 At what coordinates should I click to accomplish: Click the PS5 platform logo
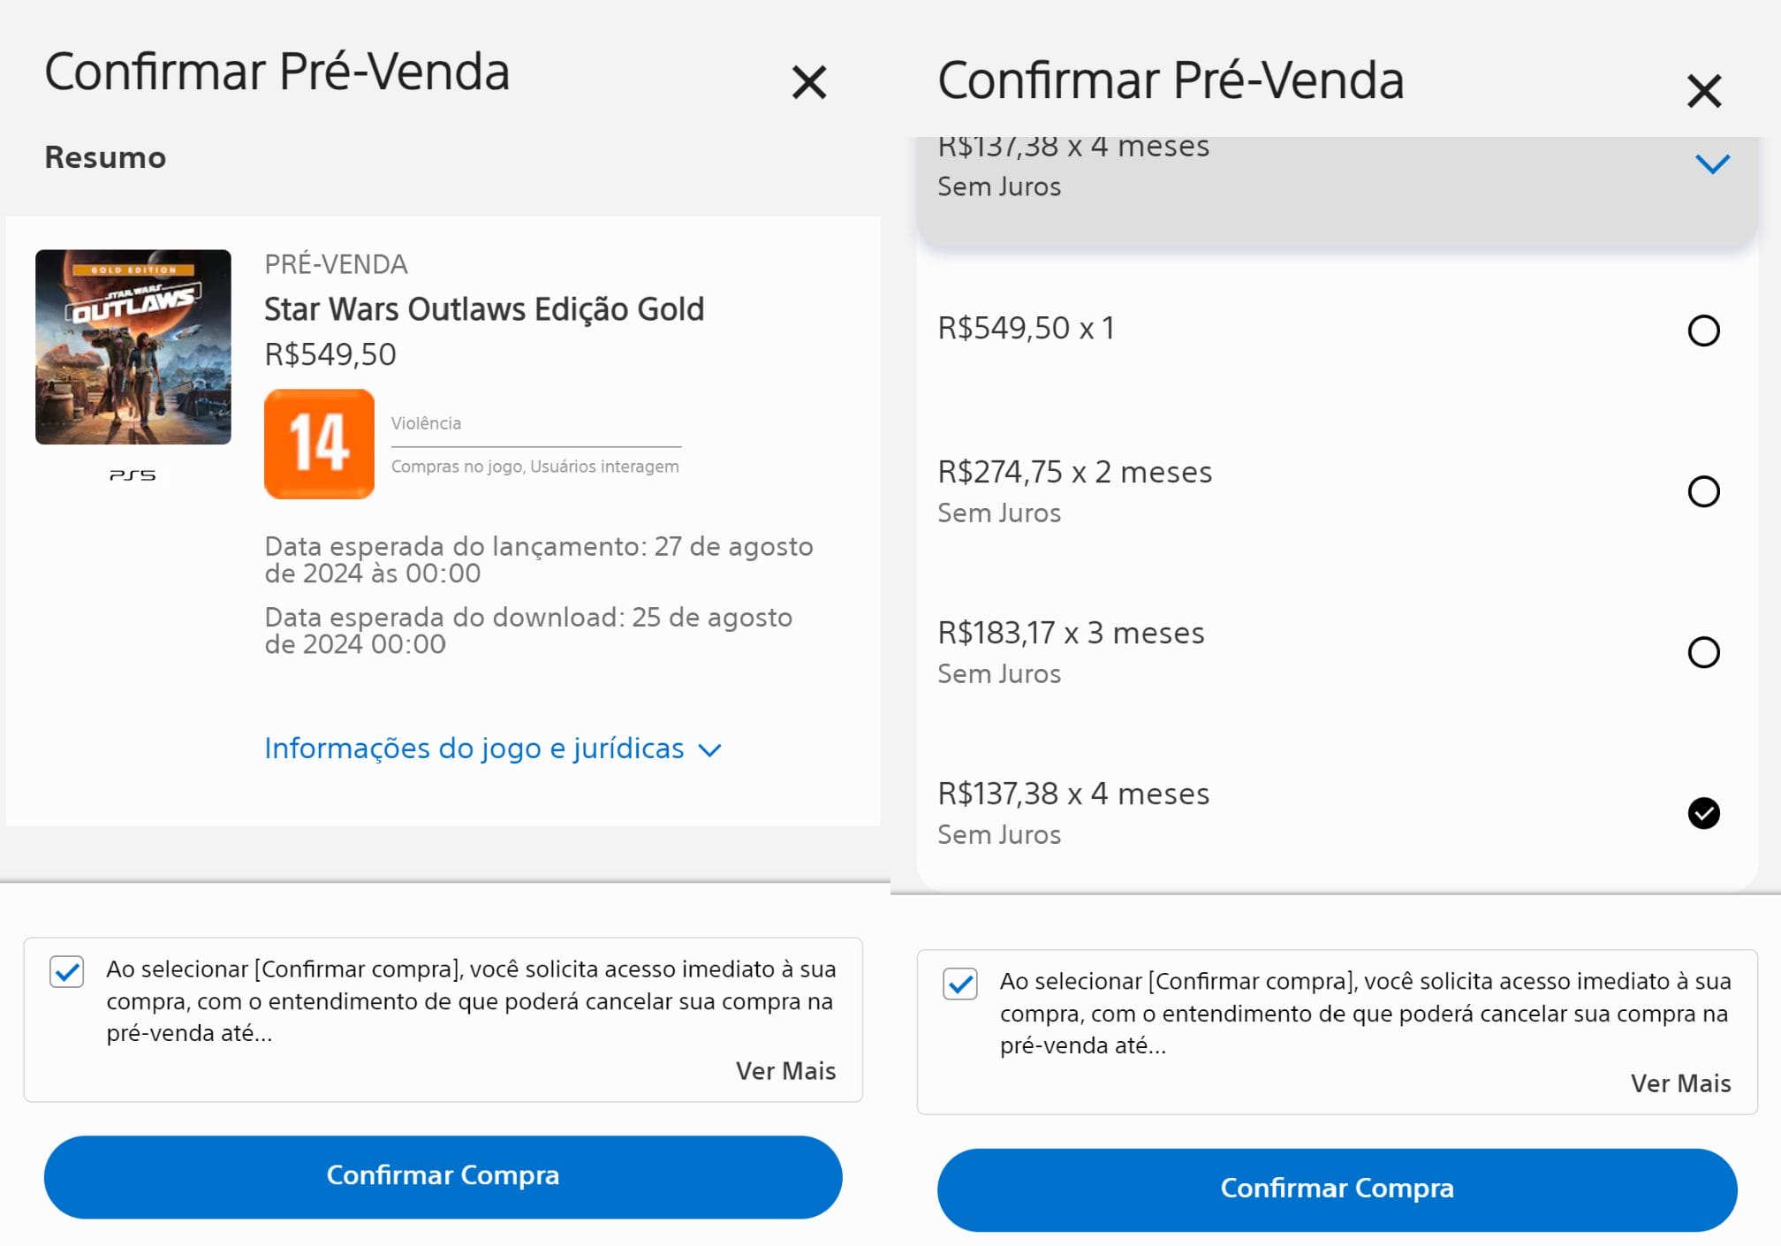(x=133, y=475)
